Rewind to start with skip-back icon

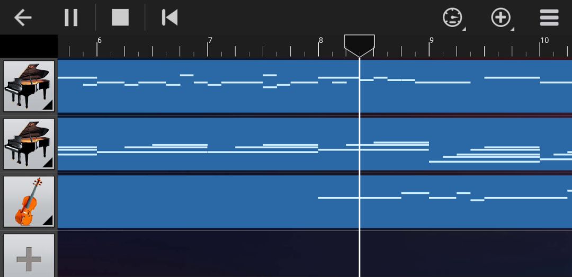pos(169,17)
